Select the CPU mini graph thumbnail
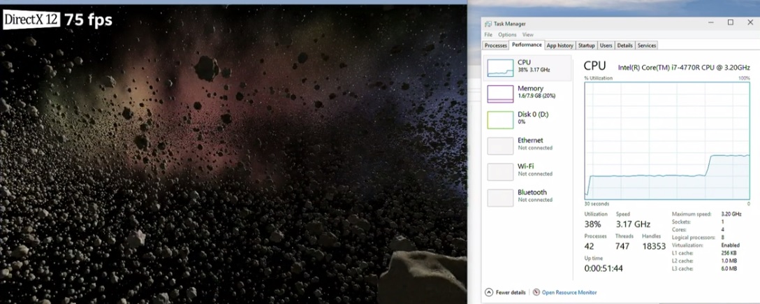 click(500, 67)
